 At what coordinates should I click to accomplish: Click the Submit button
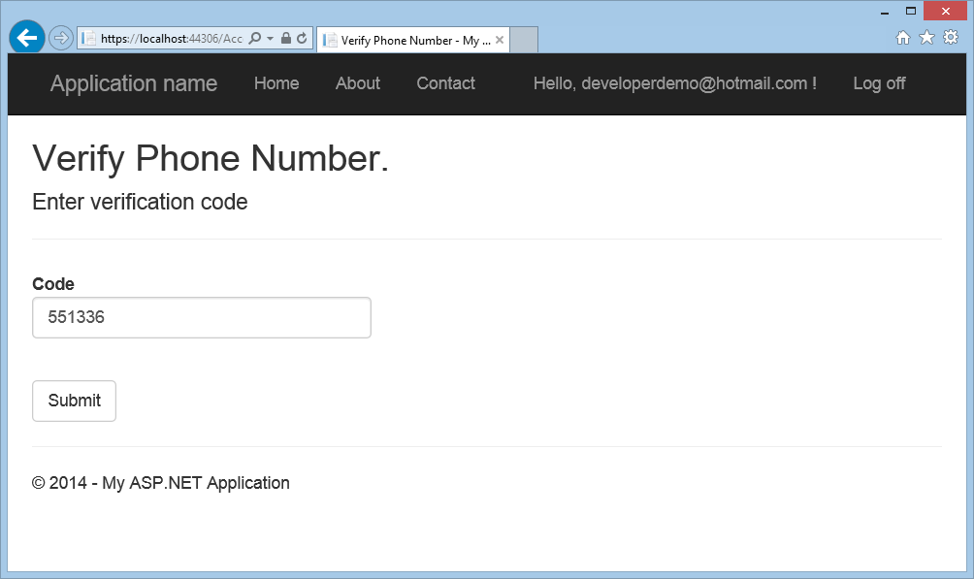tap(74, 401)
